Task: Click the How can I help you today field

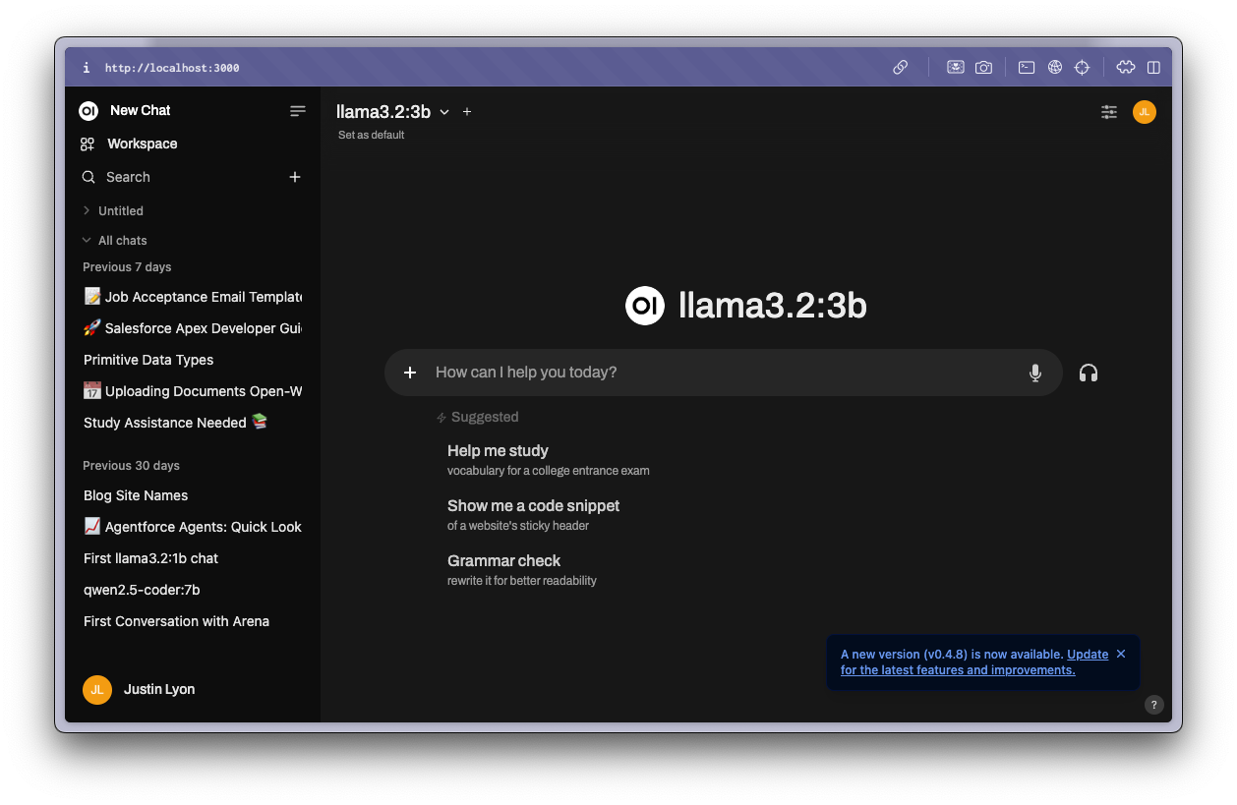Action: [x=723, y=373]
